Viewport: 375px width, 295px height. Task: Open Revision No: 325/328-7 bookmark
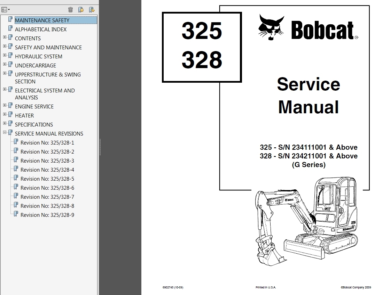47,197
